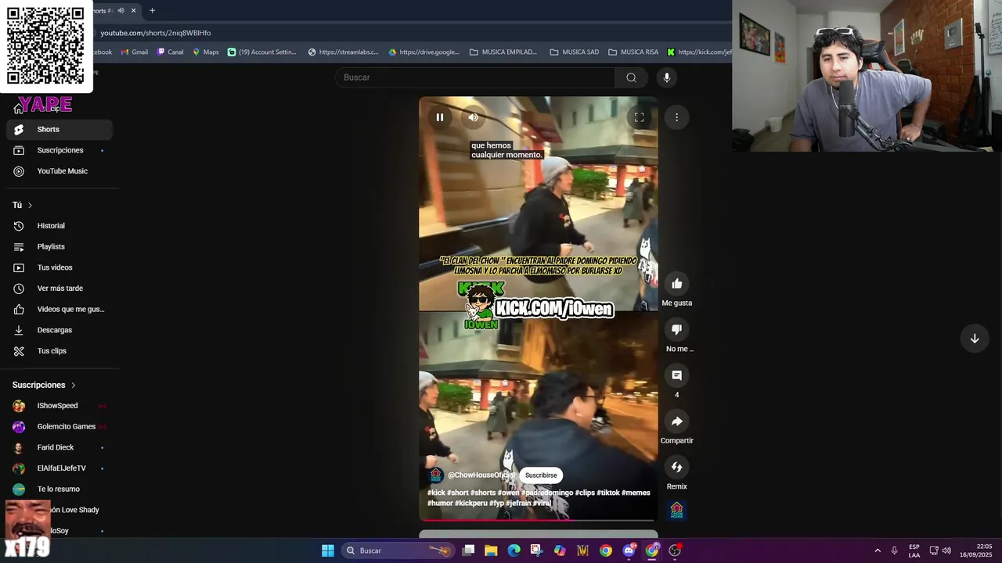Open Playlists in the sidebar
This screenshot has height=563, width=1002.
[x=59, y=246]
